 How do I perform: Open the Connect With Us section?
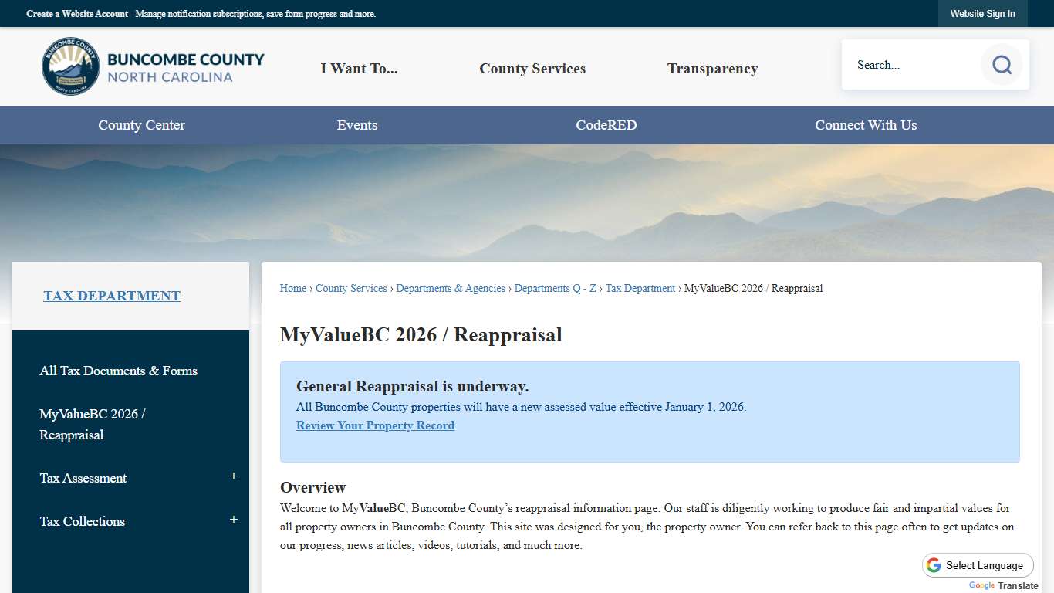tap(866, 124)
